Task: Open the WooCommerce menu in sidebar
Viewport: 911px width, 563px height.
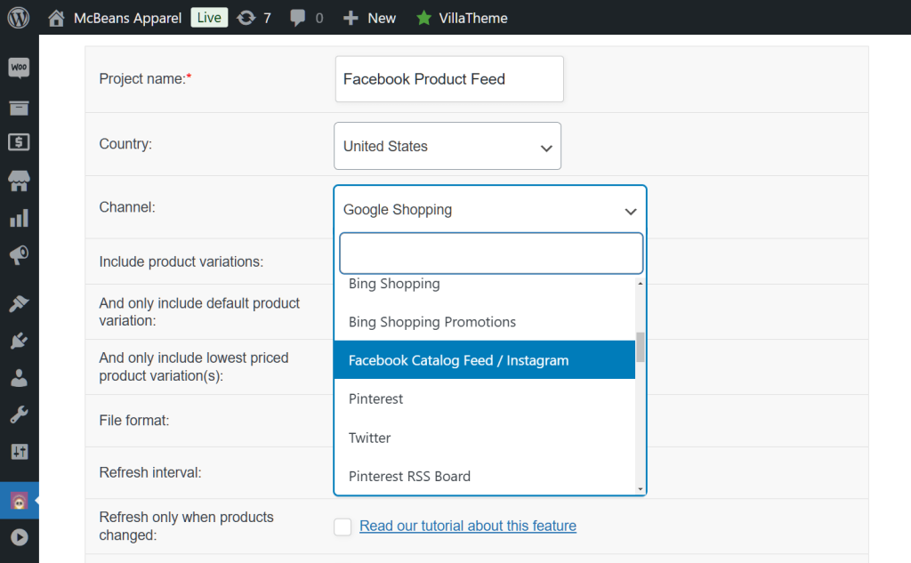Action: 18,66
